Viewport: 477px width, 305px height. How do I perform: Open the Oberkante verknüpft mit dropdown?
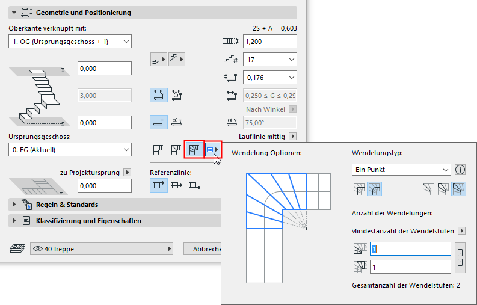(70, 42)
